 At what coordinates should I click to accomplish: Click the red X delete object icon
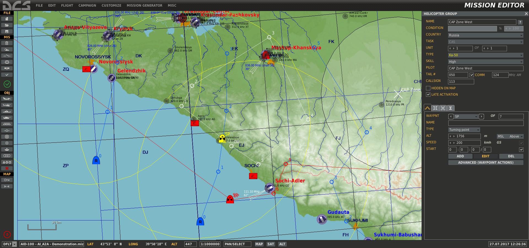coord(7,168)
